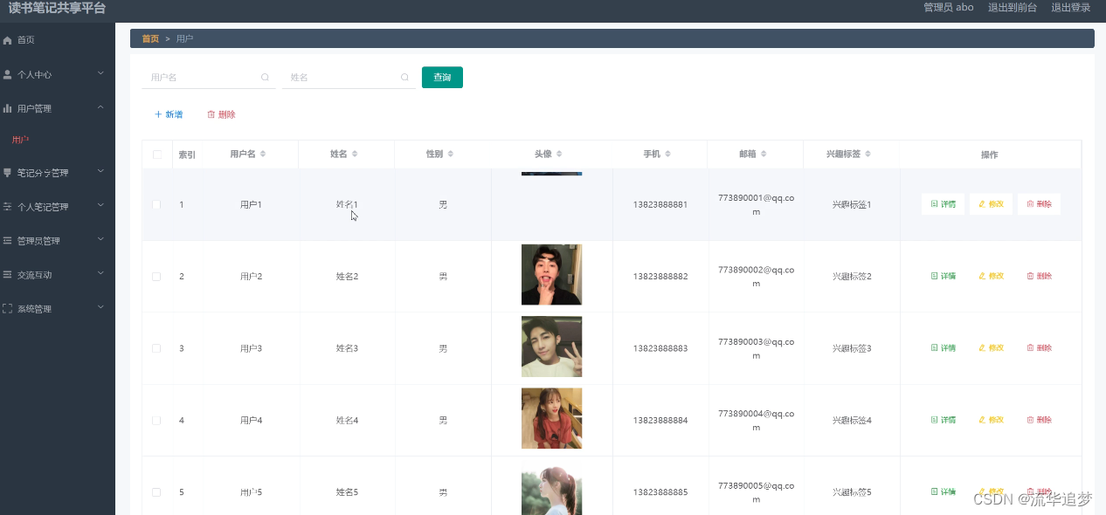The height and width of the screenshot is (515, 1106).
Task: Tick the select-all checkbox in table header
Action: click(157, 154)
